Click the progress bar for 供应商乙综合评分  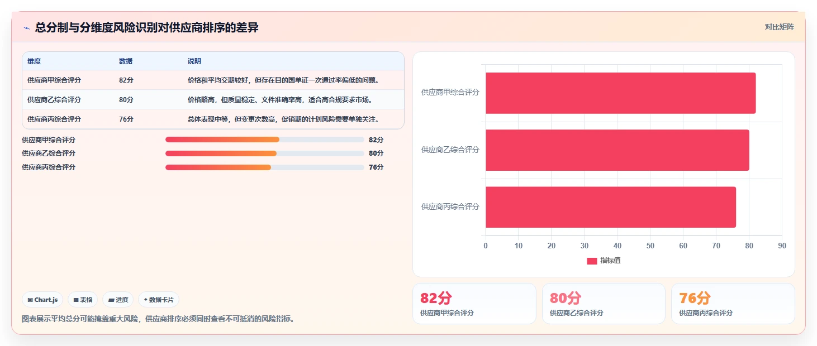265,153
